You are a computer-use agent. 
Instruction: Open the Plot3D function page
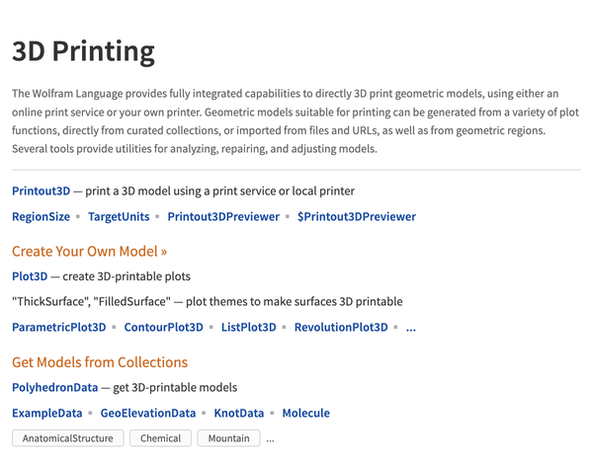[30, 276]
